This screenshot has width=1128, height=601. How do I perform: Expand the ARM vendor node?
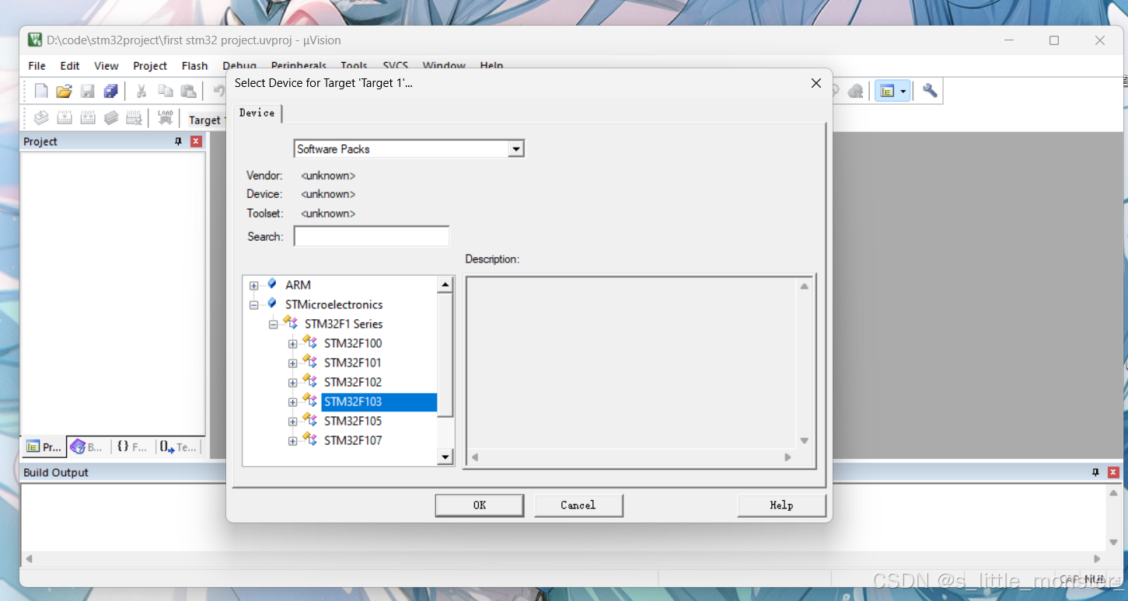[x=253, y=286]
